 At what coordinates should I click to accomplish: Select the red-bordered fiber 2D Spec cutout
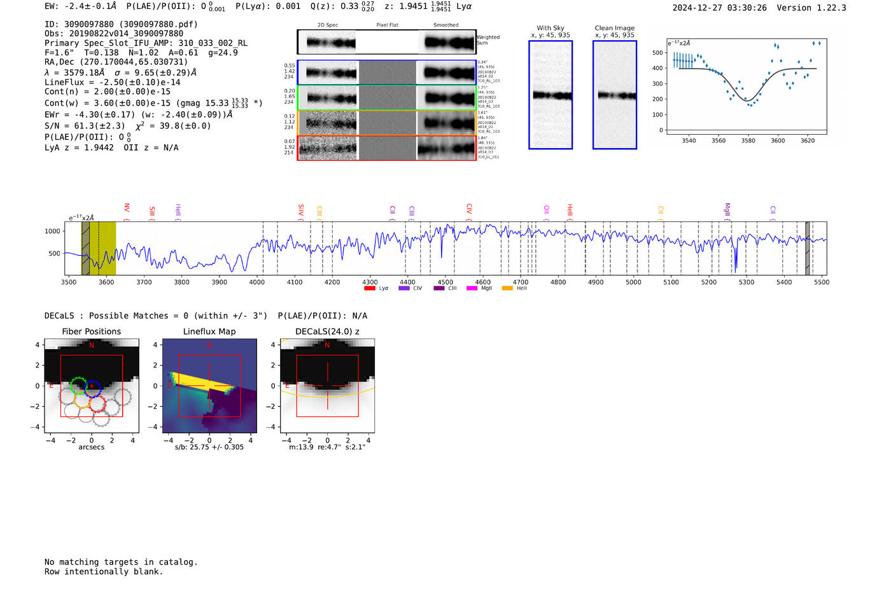pos(328,148)
